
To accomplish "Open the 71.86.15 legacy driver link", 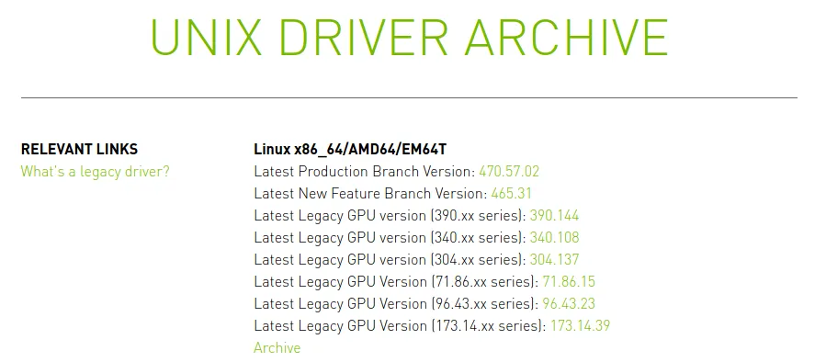I will [x=569, y=282].
